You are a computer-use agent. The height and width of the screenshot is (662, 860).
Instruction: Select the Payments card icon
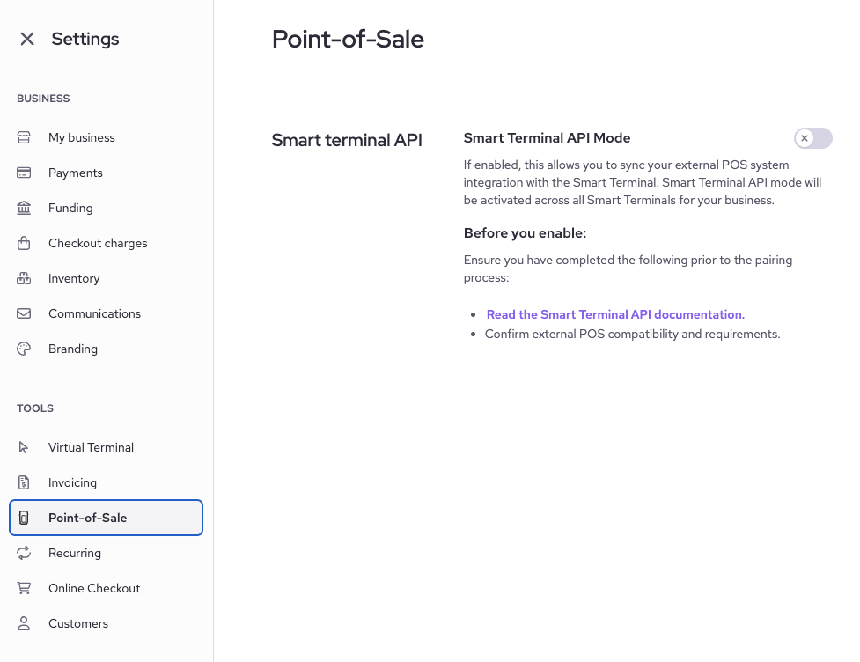[x=24, y=173]
